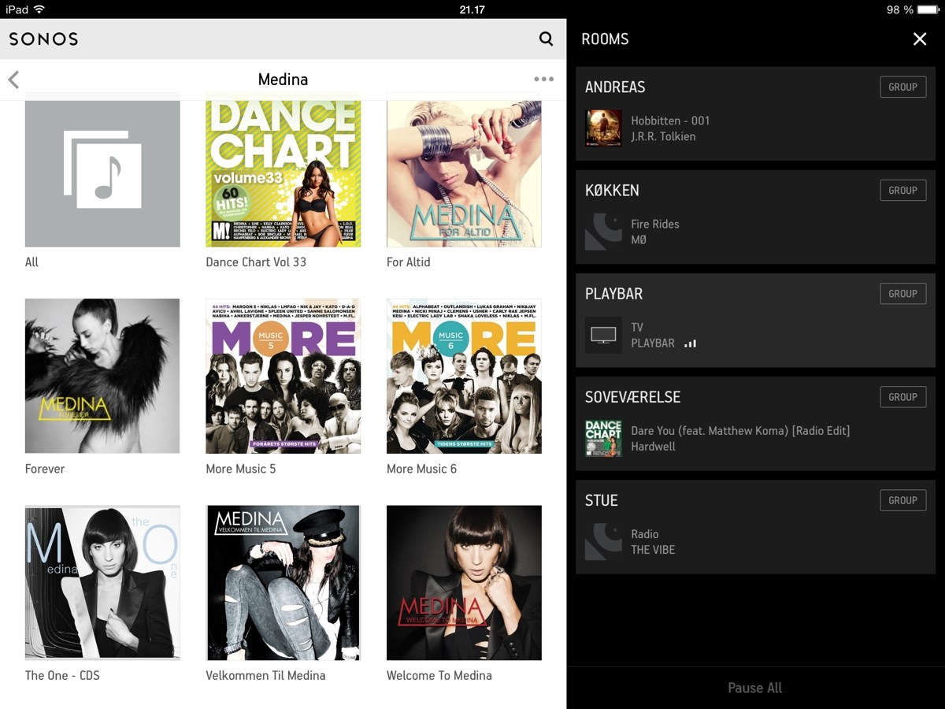Open the search magnifier icon

click(x=546, y=39)
